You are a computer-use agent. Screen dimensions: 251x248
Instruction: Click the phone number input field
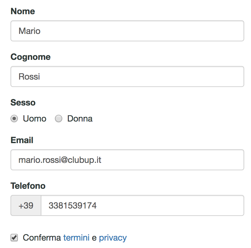click(x=142, y=205)
